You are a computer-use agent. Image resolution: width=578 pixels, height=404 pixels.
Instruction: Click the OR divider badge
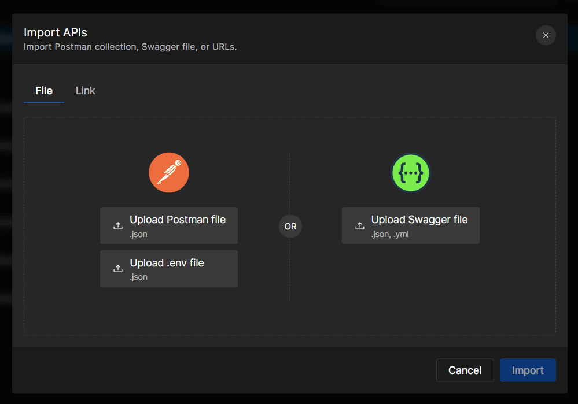tap(290, 227)
